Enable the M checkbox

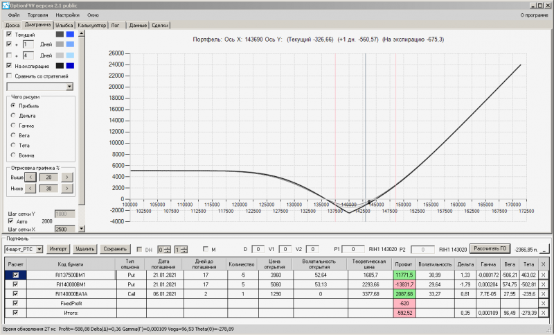click(206, 249)
